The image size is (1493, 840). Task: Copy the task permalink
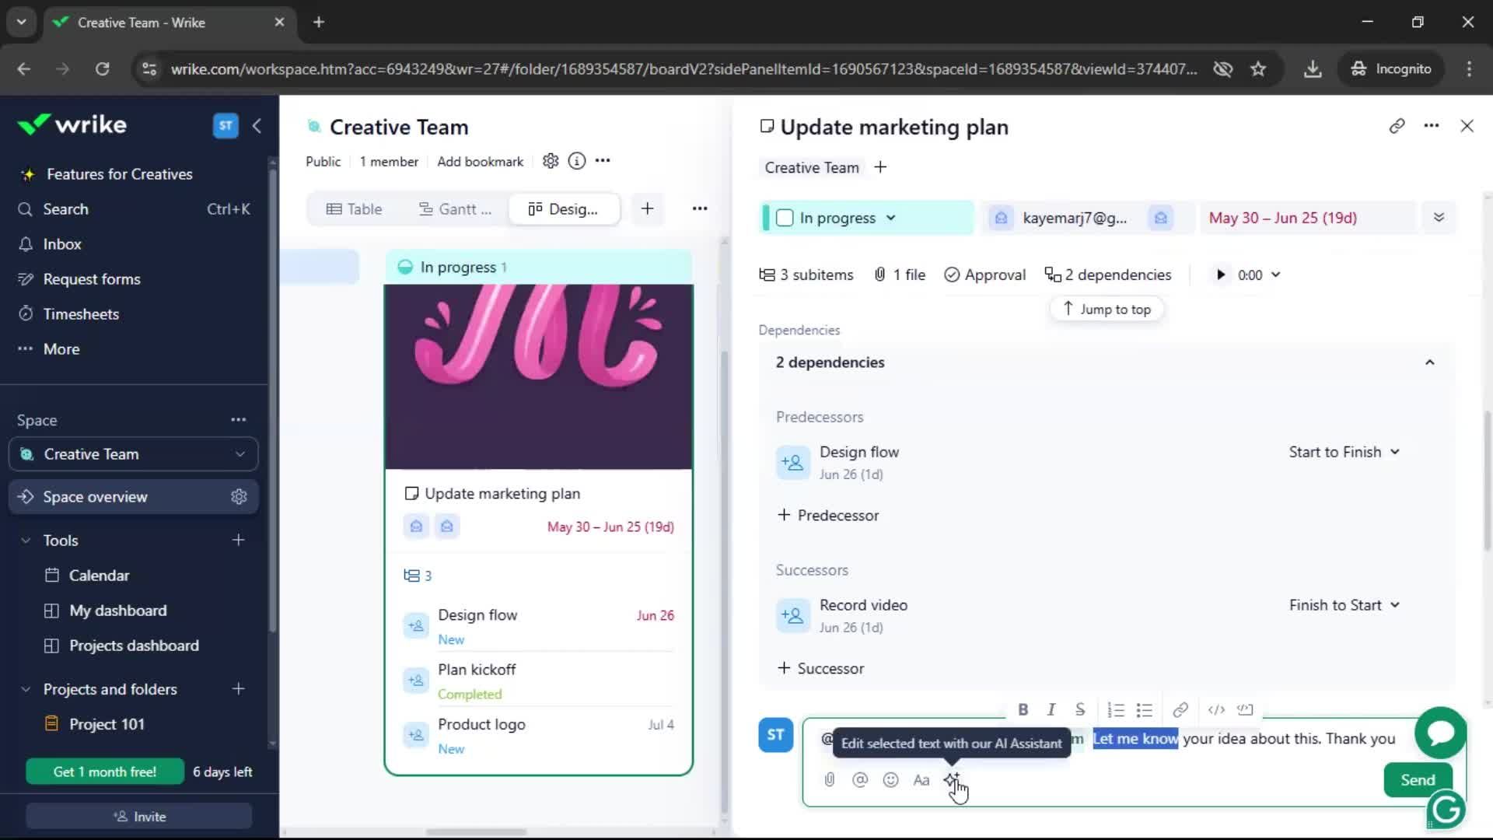1397,126
